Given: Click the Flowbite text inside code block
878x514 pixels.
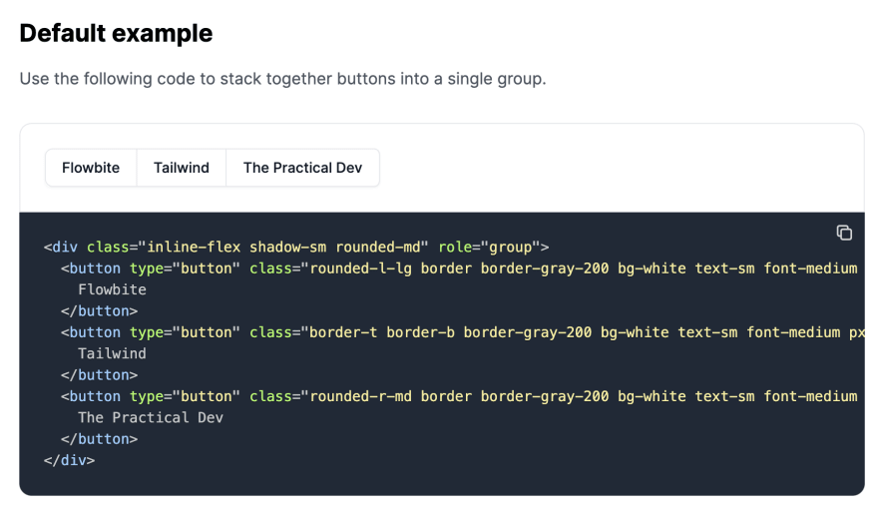Looking at the screenshot, I should [112, 289].
